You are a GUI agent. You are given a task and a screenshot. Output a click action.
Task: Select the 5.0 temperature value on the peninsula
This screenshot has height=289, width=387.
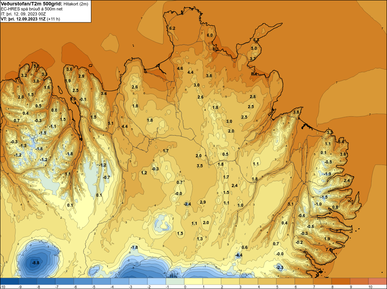(254, 48)
